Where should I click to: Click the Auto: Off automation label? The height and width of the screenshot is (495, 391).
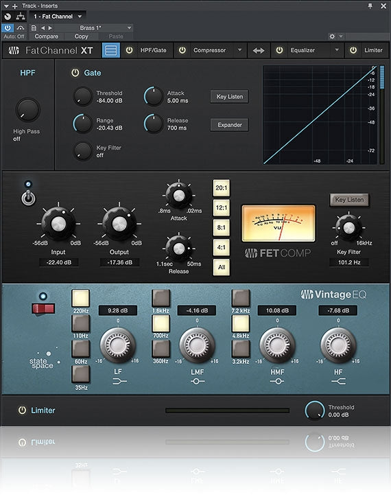[14, 36]
